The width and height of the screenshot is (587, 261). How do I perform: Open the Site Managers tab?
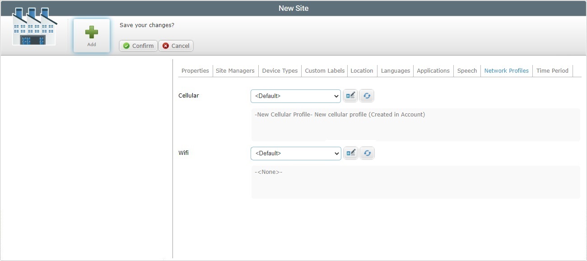click(235, 70)
